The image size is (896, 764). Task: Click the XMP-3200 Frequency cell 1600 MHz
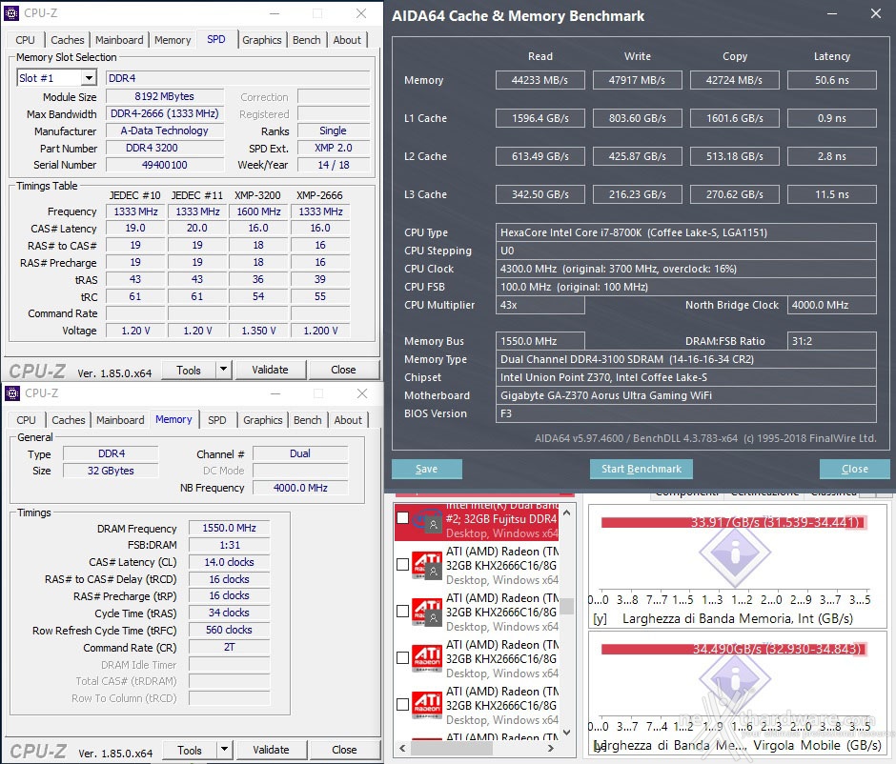coord(259,211)
